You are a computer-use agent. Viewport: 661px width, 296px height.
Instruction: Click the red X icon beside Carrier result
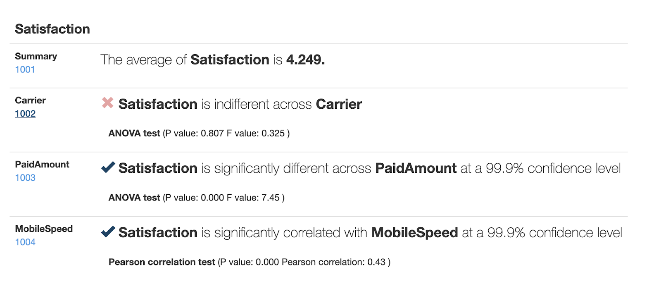coord(108,103)
